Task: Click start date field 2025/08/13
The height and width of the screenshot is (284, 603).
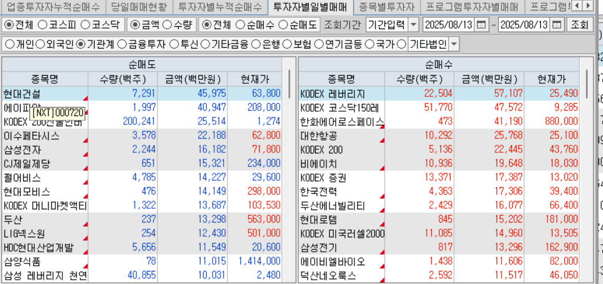Action: [449, 25]
